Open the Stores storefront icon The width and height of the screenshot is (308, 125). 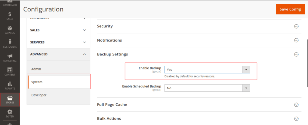[x=10, y=98]
